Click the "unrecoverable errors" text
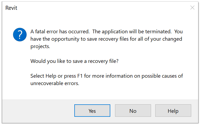The image size is (201, 126). 54,83
